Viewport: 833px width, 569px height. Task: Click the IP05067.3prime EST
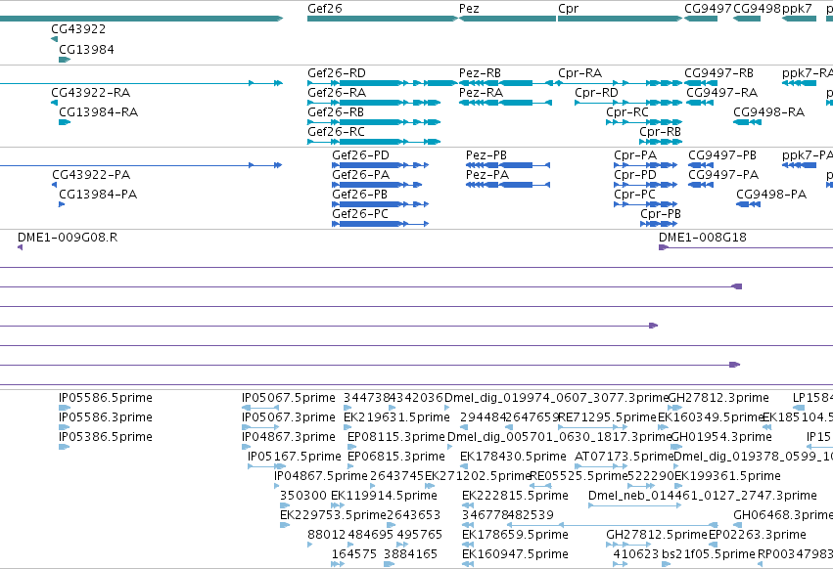260,427
